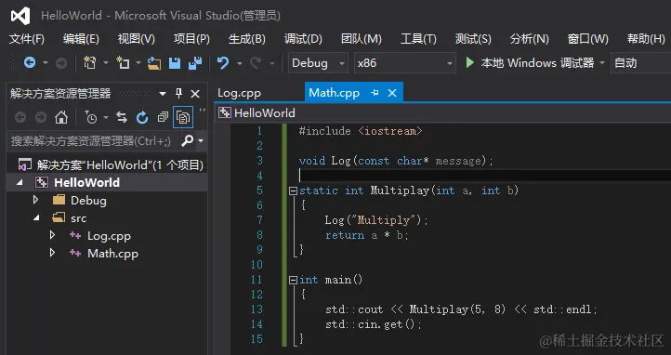Switch to the Log.cpp editor tab
This screenshot has height=355, width=671.
(x=239, y=93)
